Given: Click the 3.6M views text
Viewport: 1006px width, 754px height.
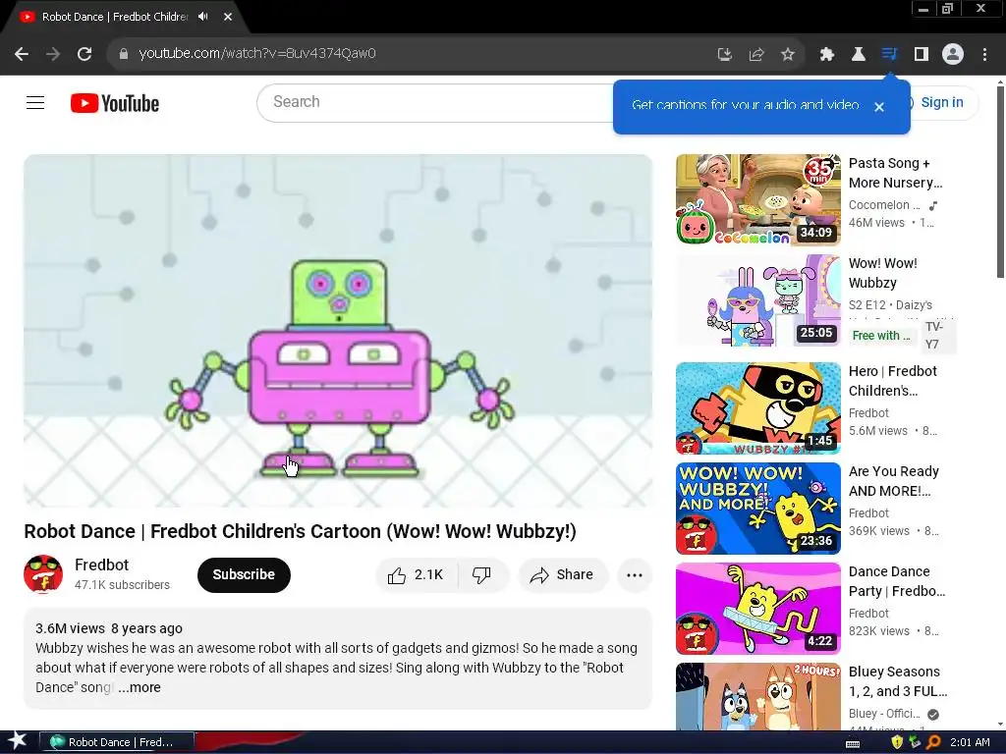Looking at the screenshot, I should (70, 628).
